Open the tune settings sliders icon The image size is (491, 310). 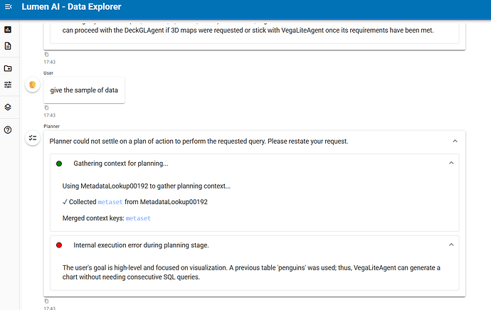(8, 85)
